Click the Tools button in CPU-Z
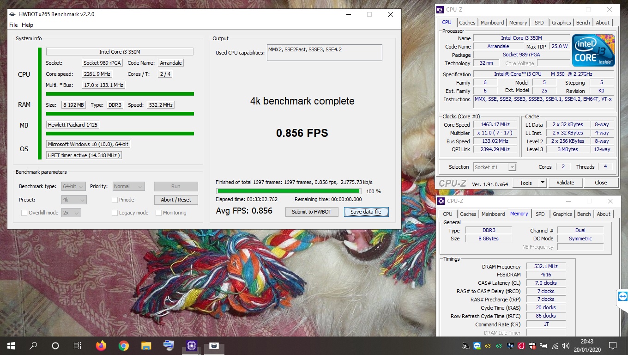Viewport: 628px width, 355px height. pyautogui.click(x=526, y=183)
